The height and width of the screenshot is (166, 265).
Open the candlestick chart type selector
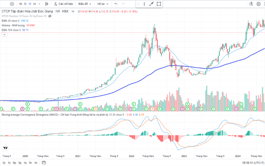[x=47, y=4]
